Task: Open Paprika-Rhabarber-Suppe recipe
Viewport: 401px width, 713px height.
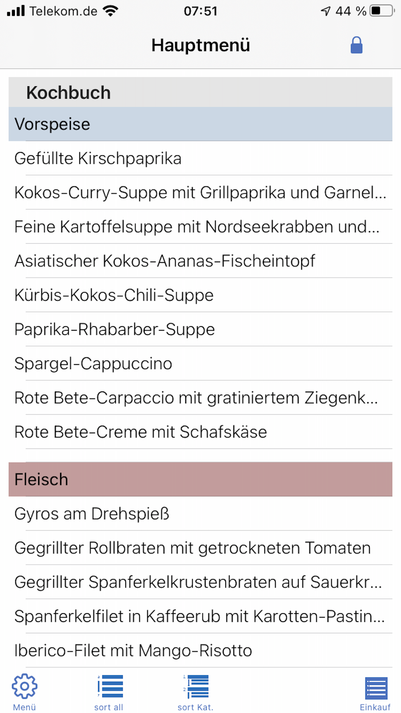Action: coord(200,329)
